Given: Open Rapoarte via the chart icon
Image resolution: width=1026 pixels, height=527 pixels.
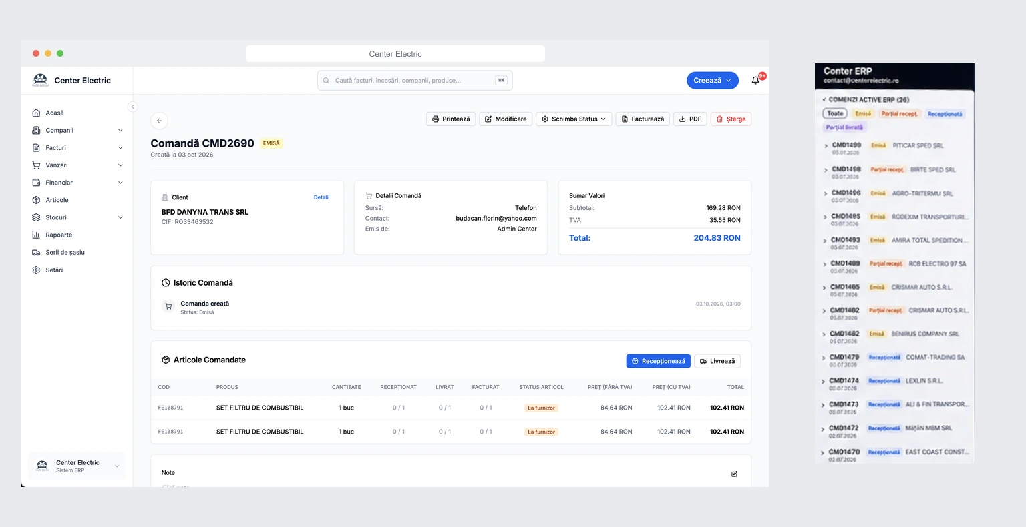Looking at the screenshot, I should point(36,235).
